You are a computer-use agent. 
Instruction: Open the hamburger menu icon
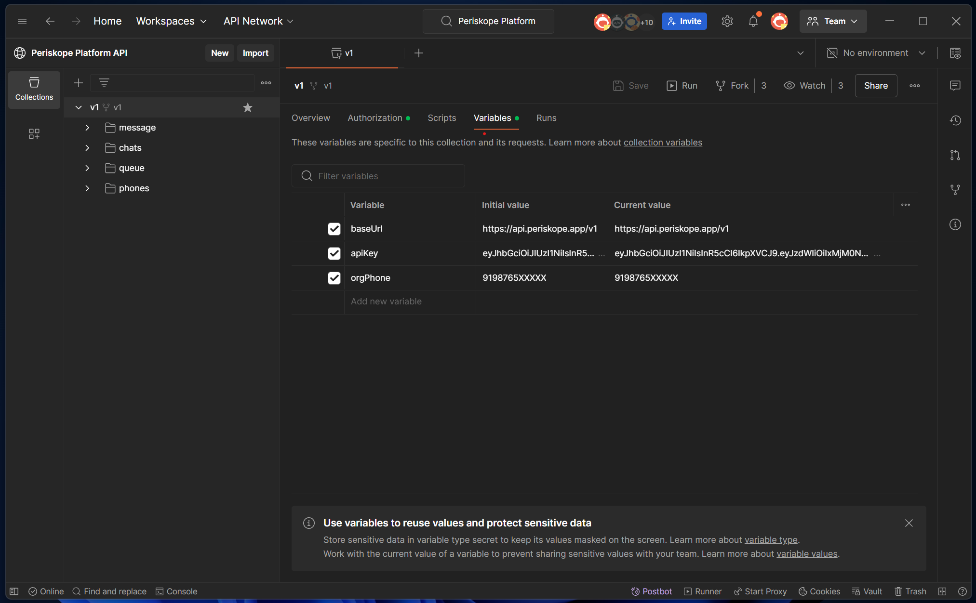tap(22, 21)
